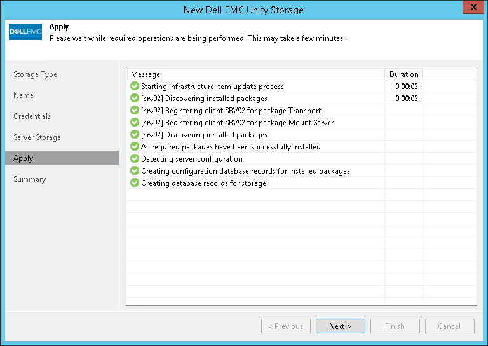Click success icon beside 'Starting infrastructure item update process'
This screenshot has height=346, width=488.
point(135,86)
